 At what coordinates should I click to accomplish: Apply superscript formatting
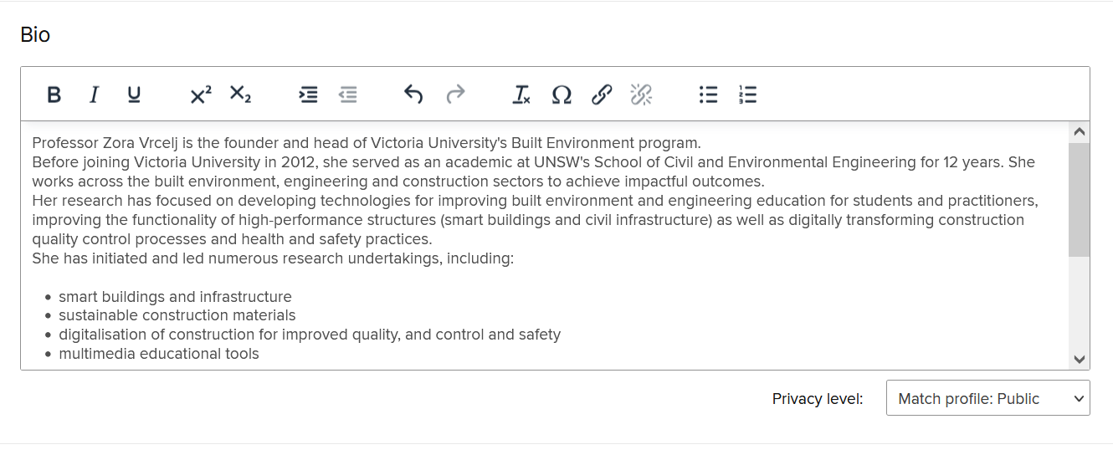click(201, 95)
